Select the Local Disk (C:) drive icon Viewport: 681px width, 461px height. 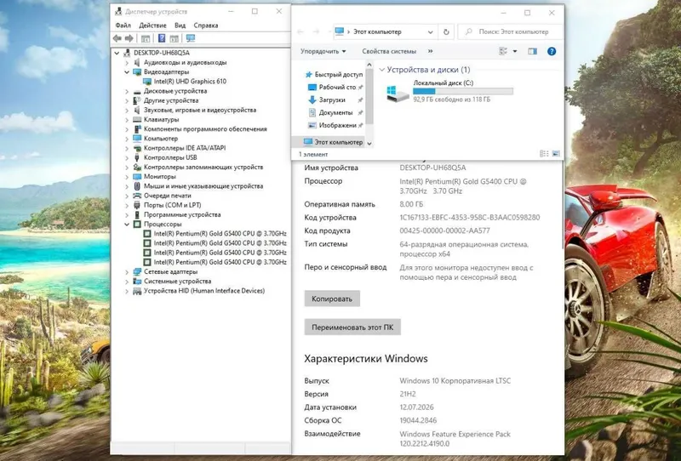coord(398,93)
